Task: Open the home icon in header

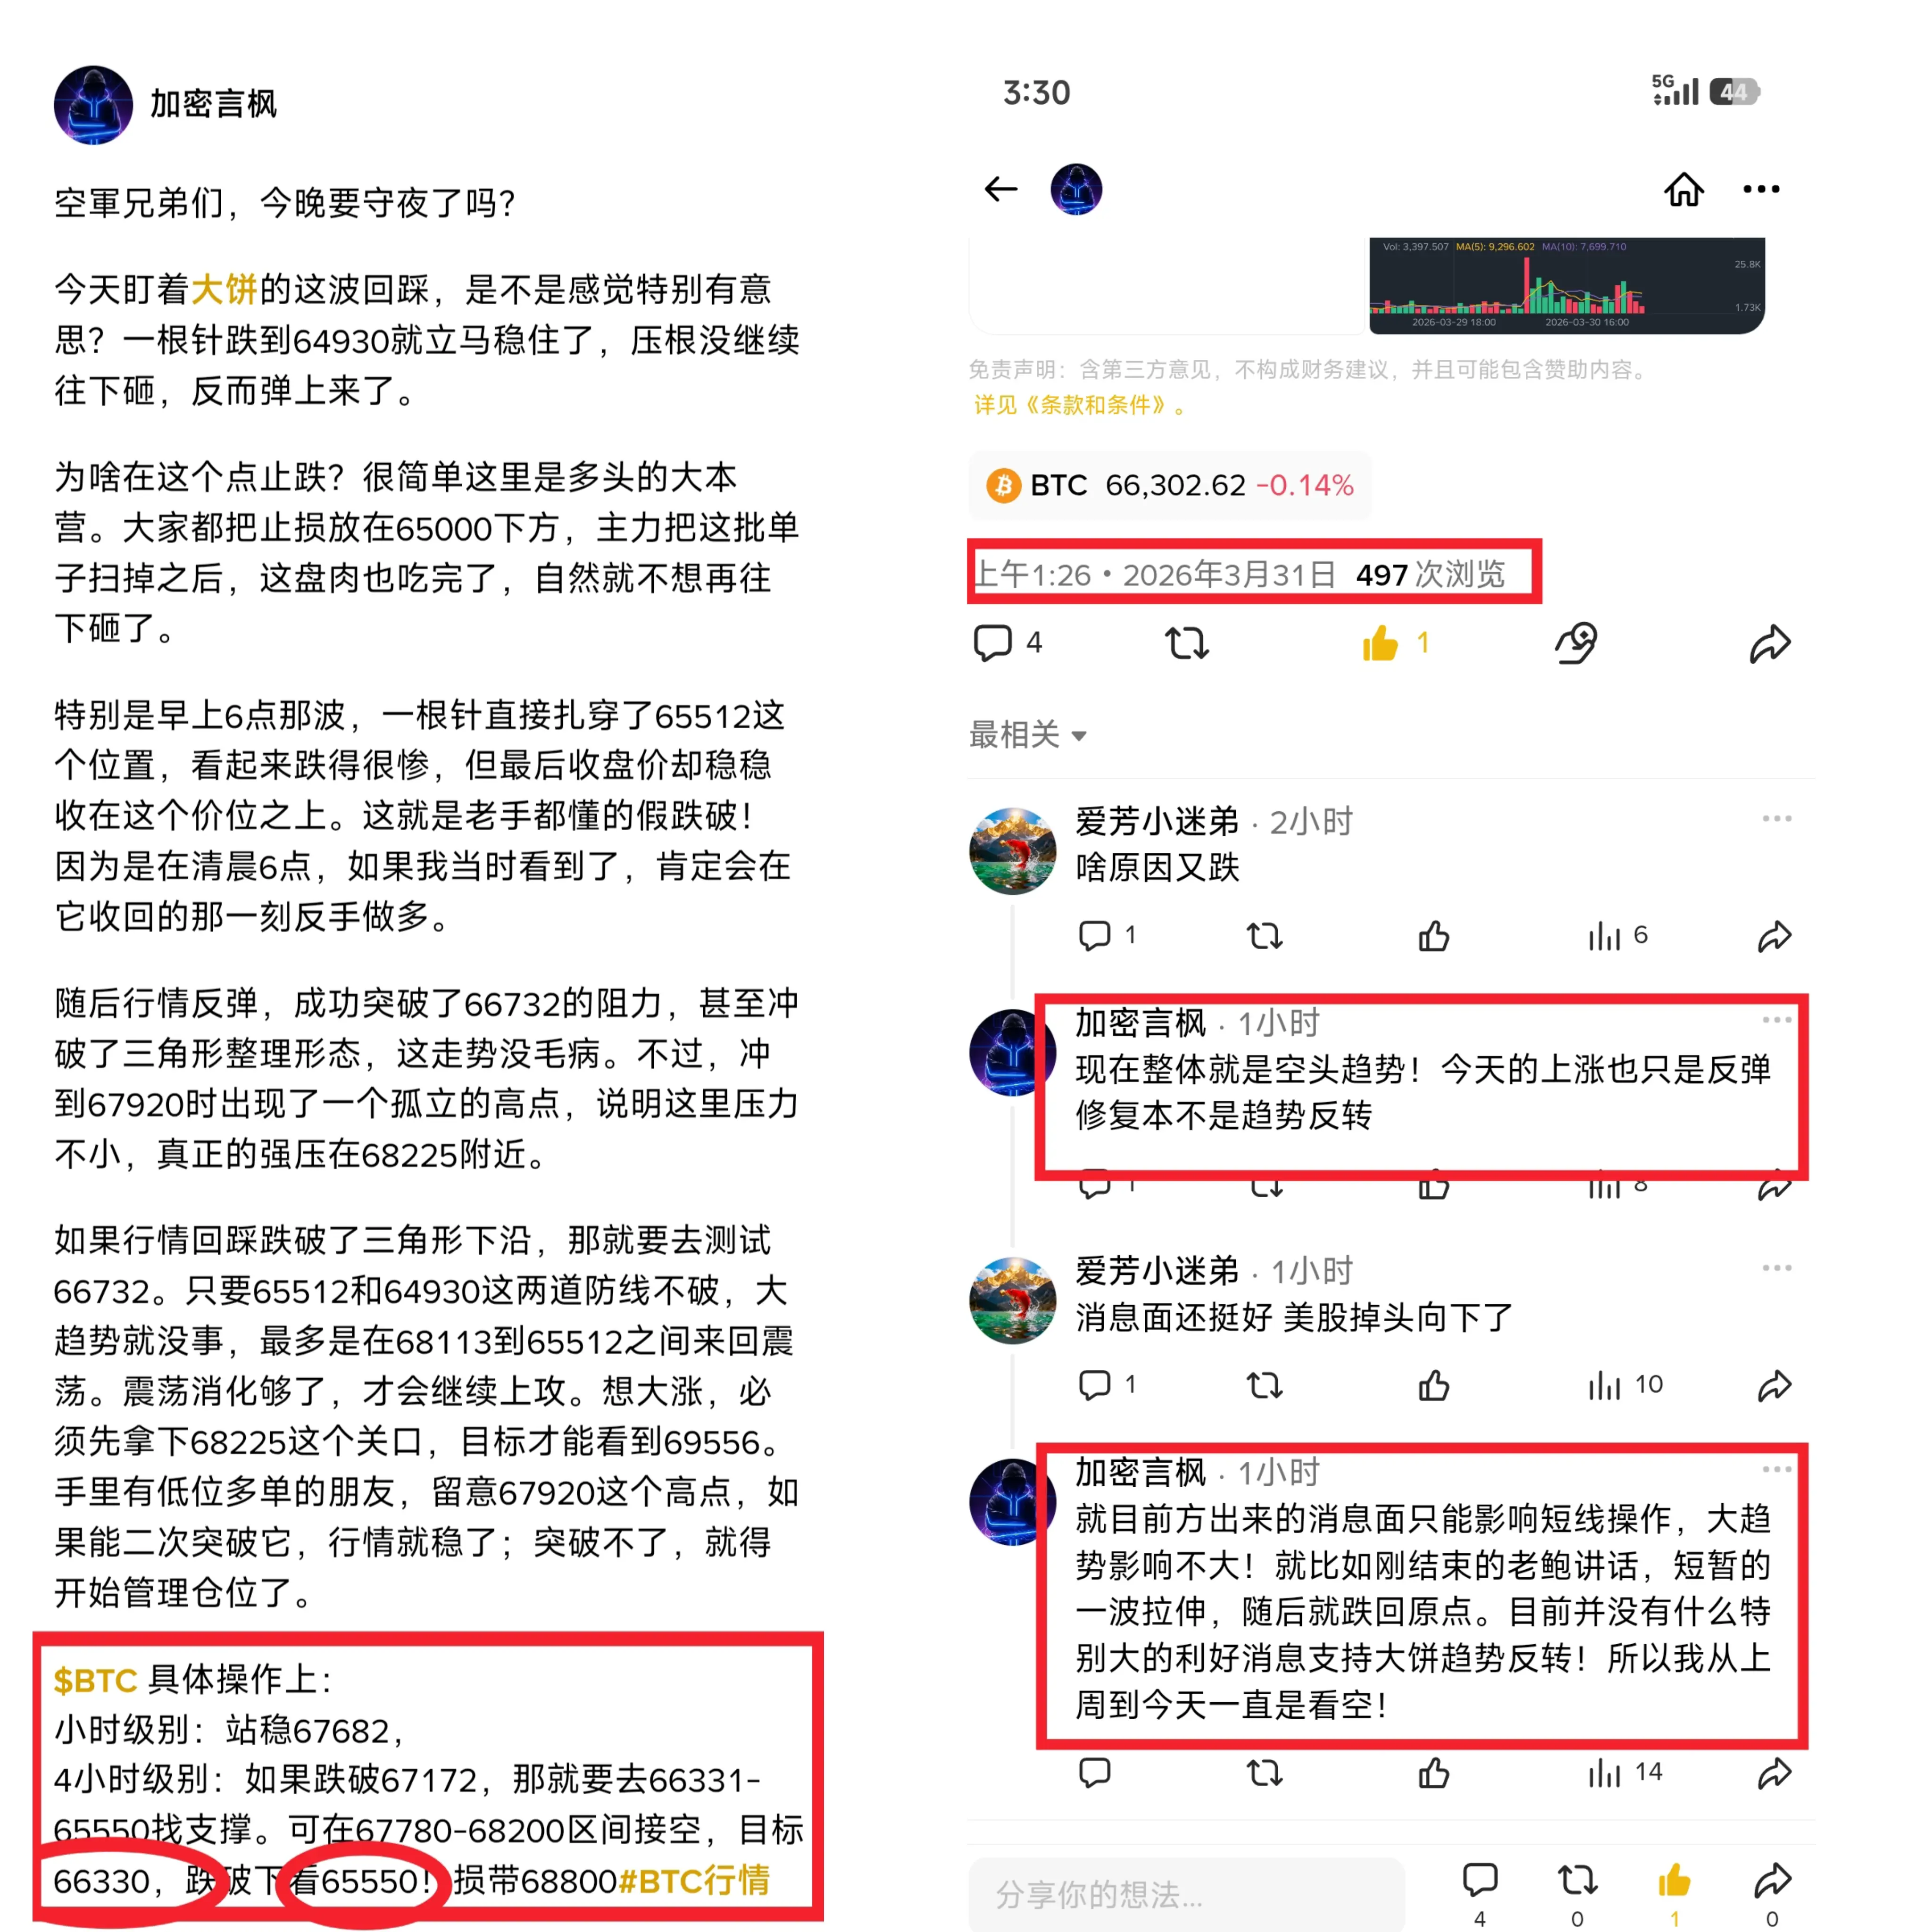Action: 1684,189
